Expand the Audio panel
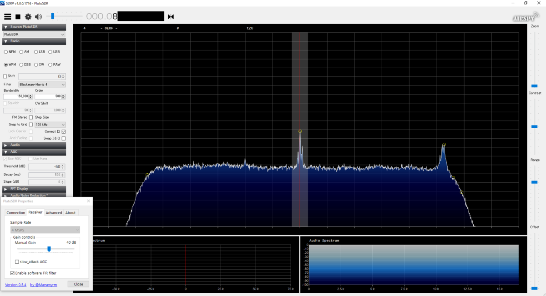Viewport: 546px width, 296px height. pyautogui.click(x=34, y=145)
